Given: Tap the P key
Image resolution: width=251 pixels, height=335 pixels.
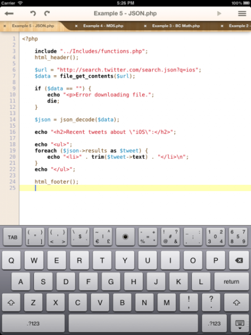Looking at the screenshot, I should (x=215, y=260).
